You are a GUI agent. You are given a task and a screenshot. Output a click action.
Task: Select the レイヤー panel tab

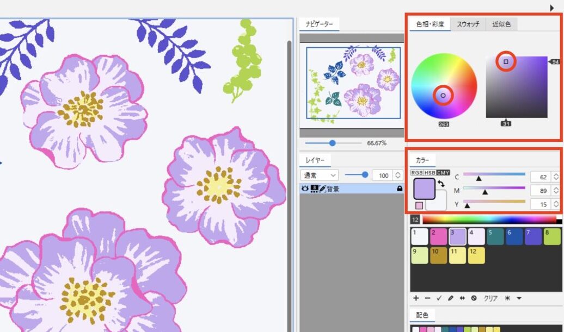(x=315, y=160)
